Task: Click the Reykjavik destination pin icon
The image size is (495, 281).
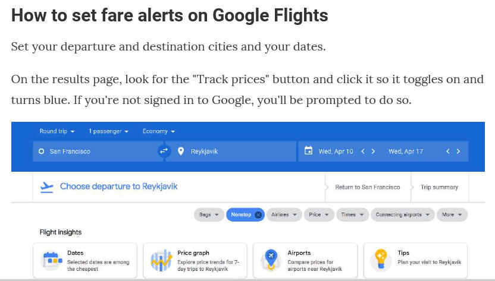Action: click(181, 151)
